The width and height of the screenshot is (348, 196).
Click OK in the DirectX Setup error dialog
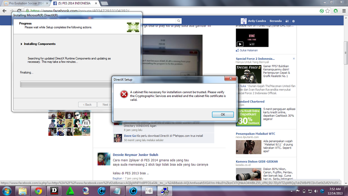pos(223,114)
